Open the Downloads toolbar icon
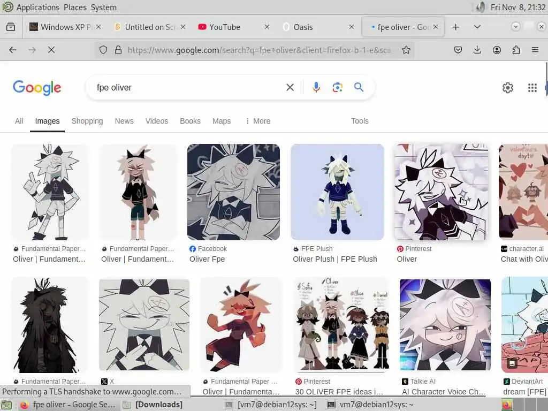The width and height of the screenshot is (548, 411). point(477,50)
